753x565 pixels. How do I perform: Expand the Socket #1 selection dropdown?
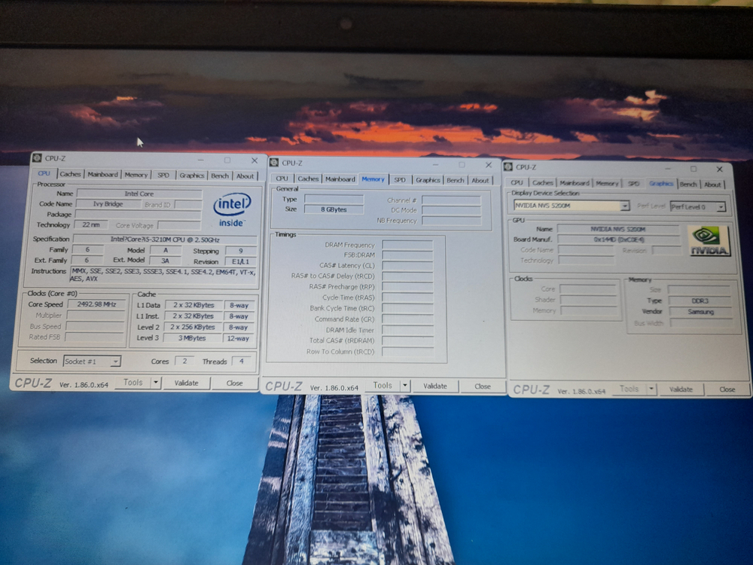(x=115, y=362)
